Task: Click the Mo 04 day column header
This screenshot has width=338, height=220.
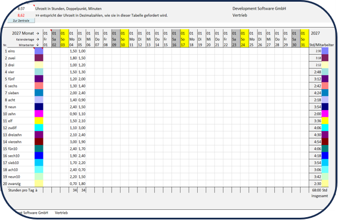Action: [x=73, y=39]
